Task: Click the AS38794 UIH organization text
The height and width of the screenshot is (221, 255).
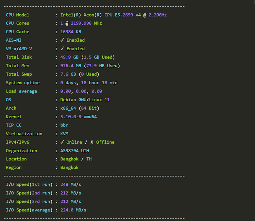Action: click(75, 151)
